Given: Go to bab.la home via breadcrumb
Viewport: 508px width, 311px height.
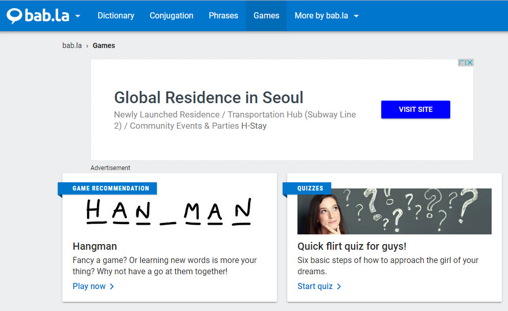Looking at the screenshot, I should point(72,45).
